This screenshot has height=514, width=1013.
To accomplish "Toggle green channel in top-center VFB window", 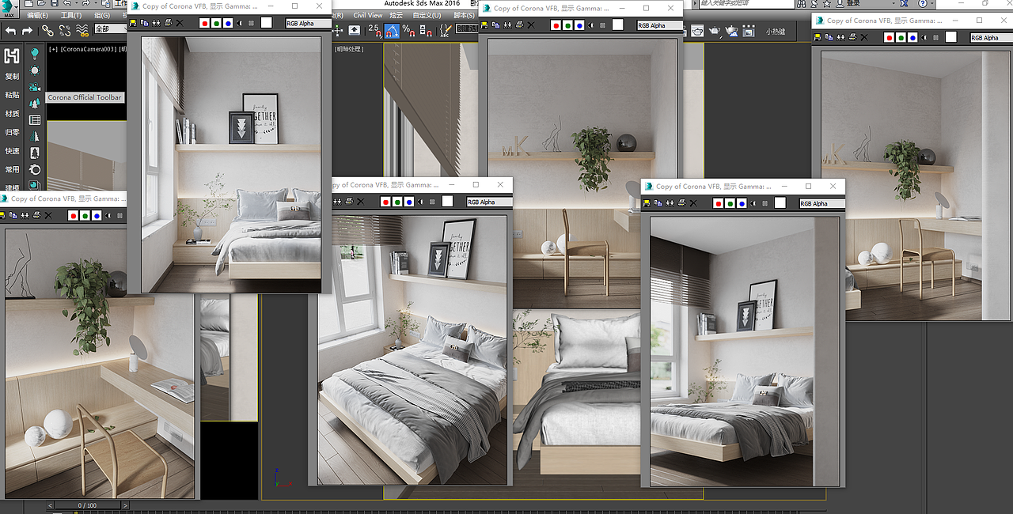I will [567, 25].
